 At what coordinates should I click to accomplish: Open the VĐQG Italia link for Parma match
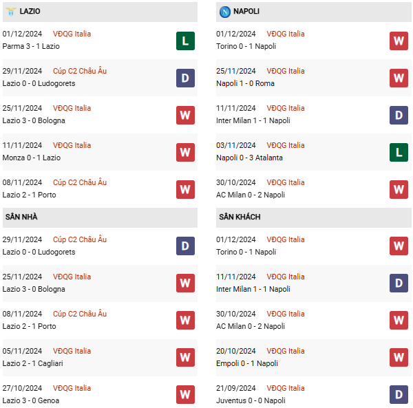point(72,34)
